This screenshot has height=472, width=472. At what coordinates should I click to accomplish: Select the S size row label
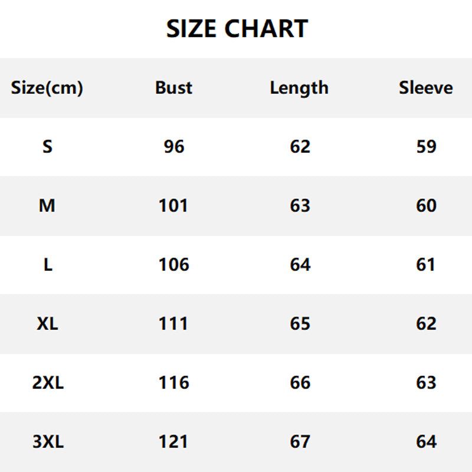pyautogui.click(x=47, y=146)
